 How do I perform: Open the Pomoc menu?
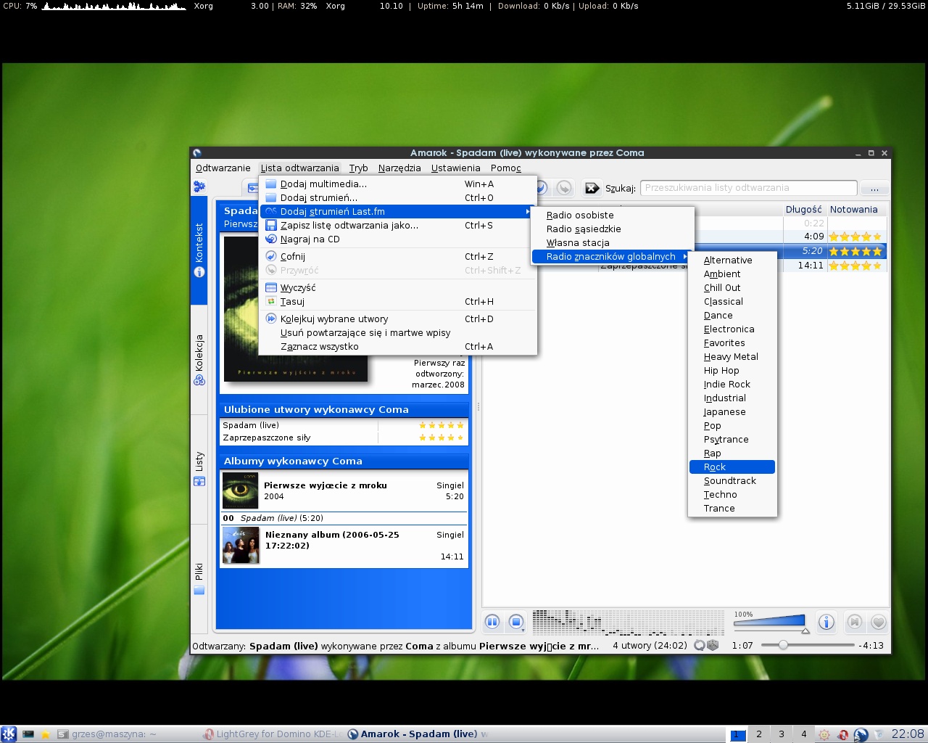coord(505,168)
